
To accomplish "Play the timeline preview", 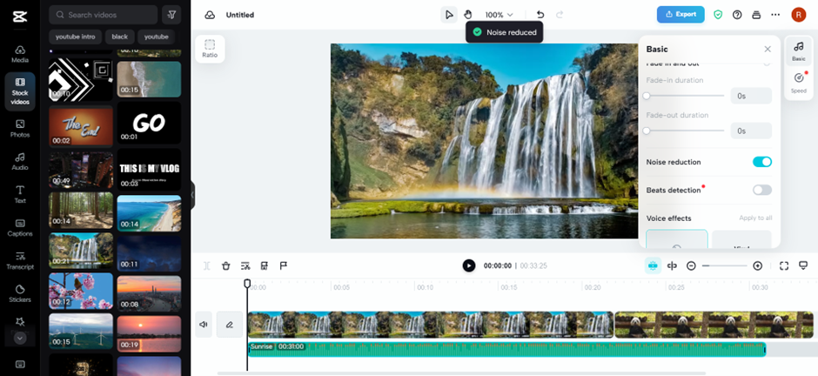I will (x=468, y=265).
